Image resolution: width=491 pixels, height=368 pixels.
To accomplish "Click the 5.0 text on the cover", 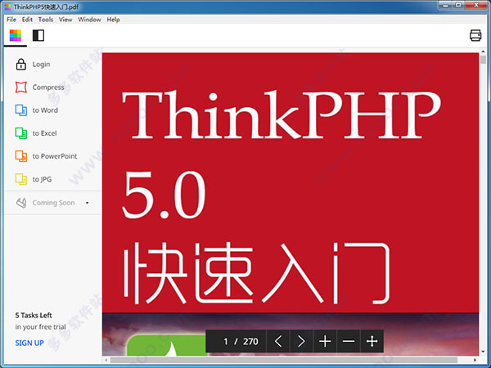I will [164, 195].
